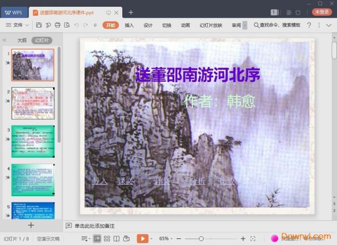Start slideshow with orange play button
This screenshot has width=337, height=245.
click(x=143, y=238)
